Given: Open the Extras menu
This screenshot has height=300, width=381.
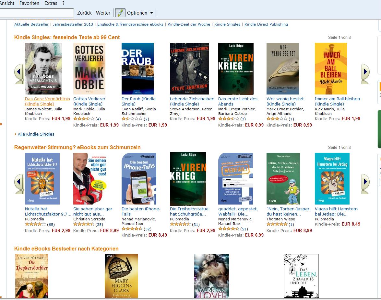Looking at the screenshot, I should coord(51,3).
